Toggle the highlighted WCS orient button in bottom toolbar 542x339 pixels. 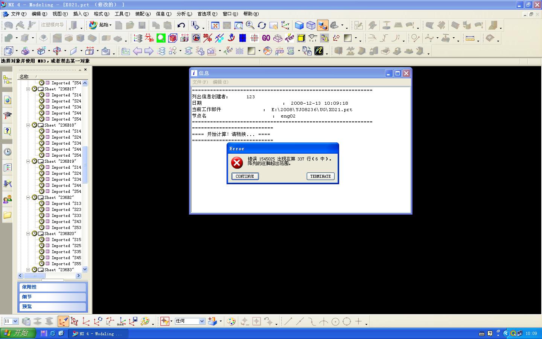[x=63, y=321]
